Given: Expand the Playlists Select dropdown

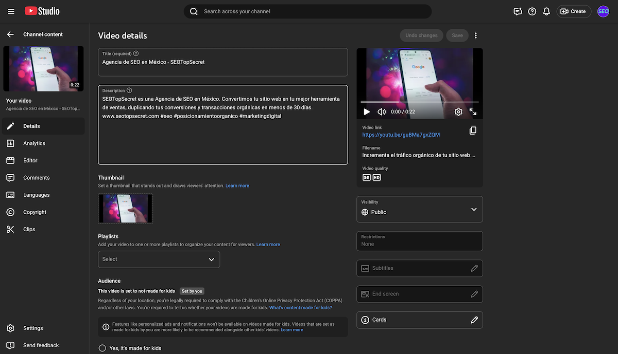Looking at the screenshot, I should [x=159, y=259].
